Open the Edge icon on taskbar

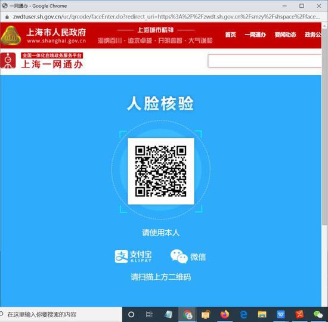pos(243,314)
